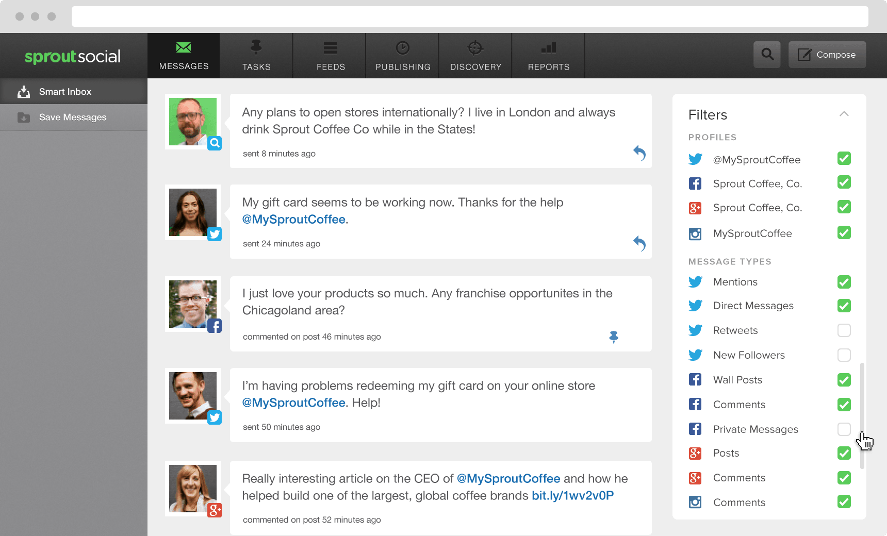Uncheck the @MySproutCoffee Twitter profile
Image resolution: width=887 pixels, height=536 pixels.
click(844, 159)
